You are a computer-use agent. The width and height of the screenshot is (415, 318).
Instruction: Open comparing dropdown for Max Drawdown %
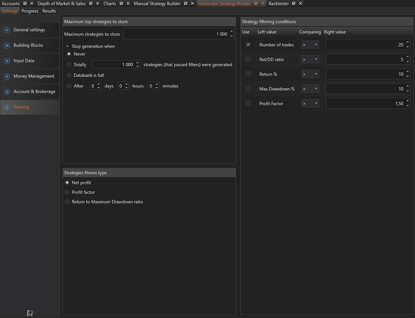(310, 89)
